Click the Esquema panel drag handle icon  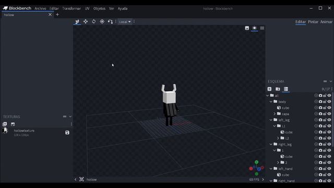pyautogui.click(x=325, y=81)
